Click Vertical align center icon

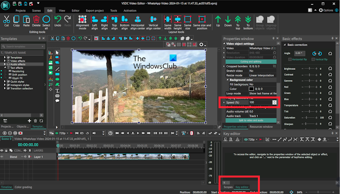point(153,19)
